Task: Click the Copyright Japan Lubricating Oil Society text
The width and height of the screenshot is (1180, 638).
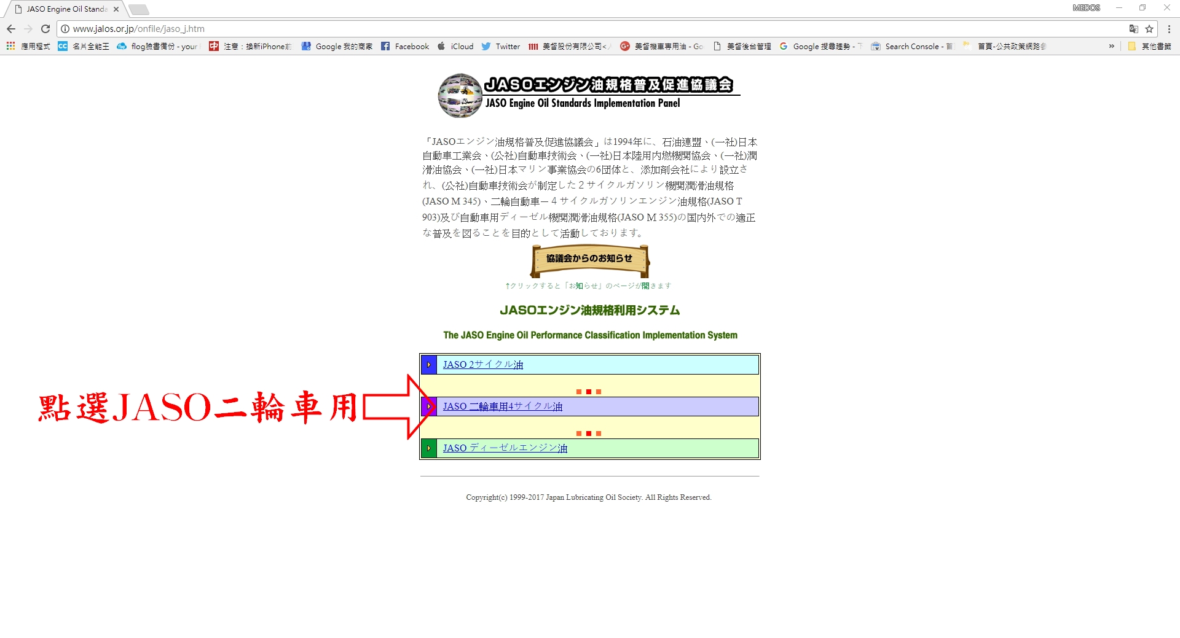Action: point(589,497)
